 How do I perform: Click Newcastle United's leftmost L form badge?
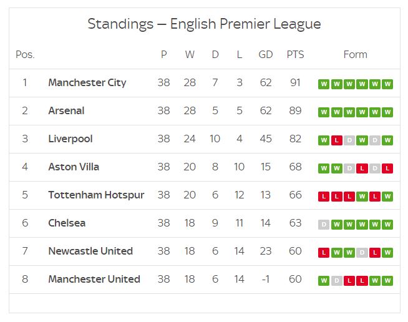[x=324, y=253]
